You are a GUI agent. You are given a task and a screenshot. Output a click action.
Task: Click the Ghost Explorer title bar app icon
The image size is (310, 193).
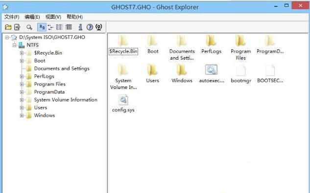5,7
